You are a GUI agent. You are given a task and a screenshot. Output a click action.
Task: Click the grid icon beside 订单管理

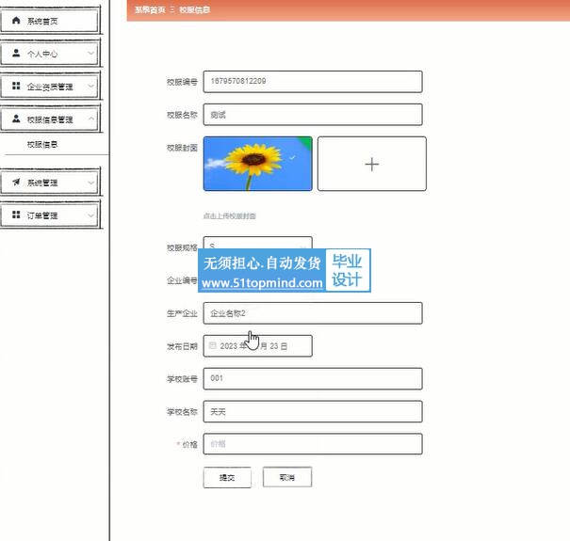(x=16, y=215)
